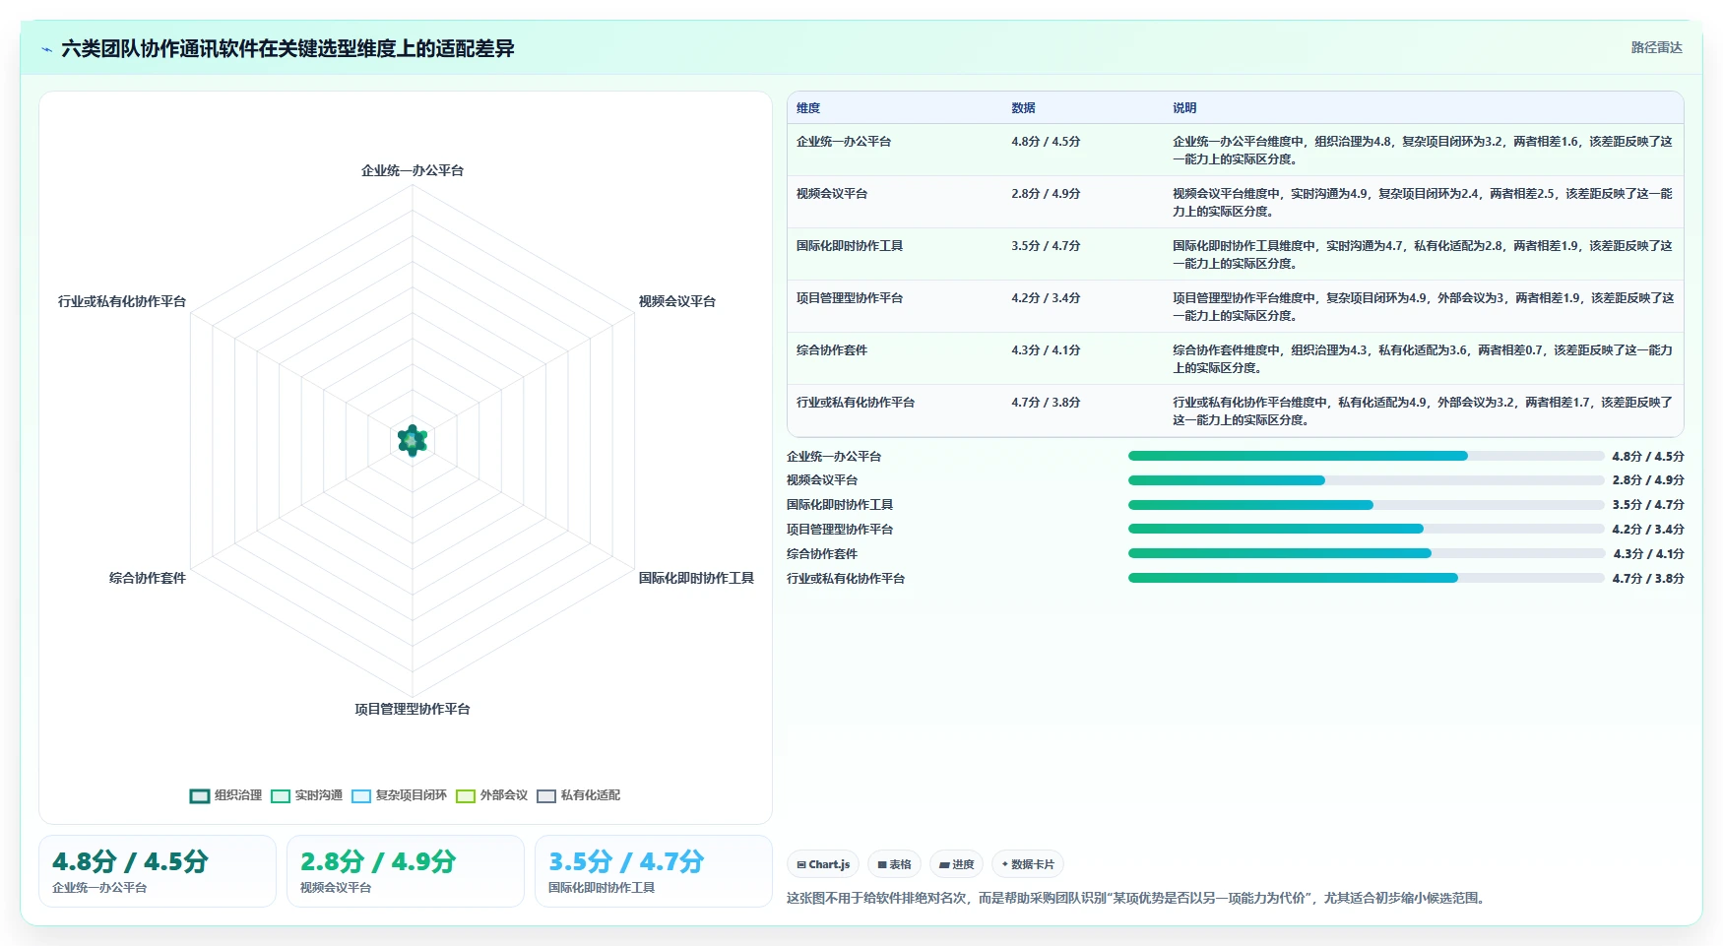Click the 国际化即时协作工具 progress bar
Screen dimensions: 1723x946
pyautogui.click(x=1366, y=505)
